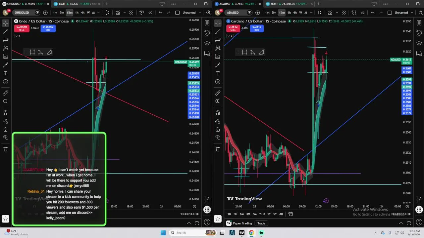This screenshot has height=238, width=424.
Task: Open object tree layers in ADAUSD sidebar
Action: (x=419, y=43)
